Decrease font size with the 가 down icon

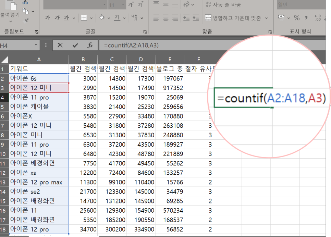[140, 4]
